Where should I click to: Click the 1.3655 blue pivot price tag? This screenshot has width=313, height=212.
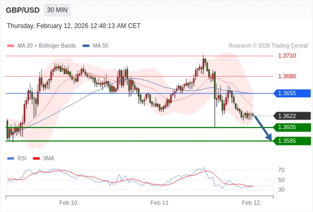pyautogui.click(x=292, y=94)
